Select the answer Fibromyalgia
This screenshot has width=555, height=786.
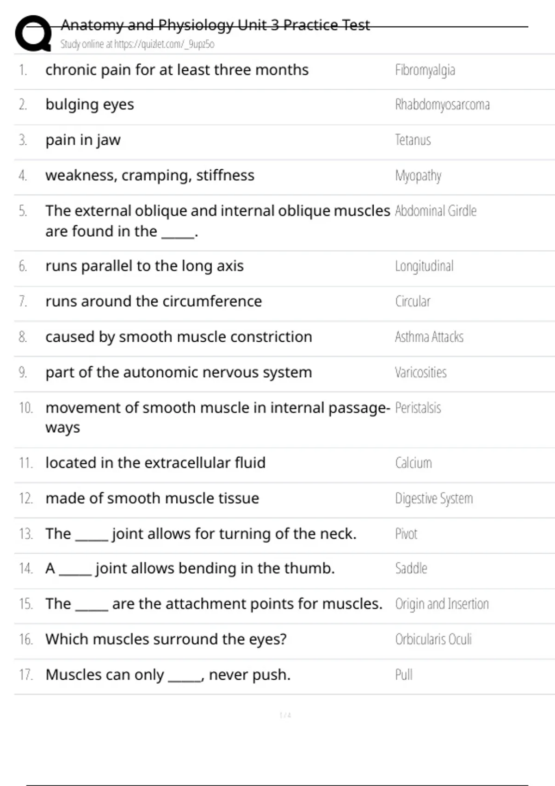click(425, 70)
